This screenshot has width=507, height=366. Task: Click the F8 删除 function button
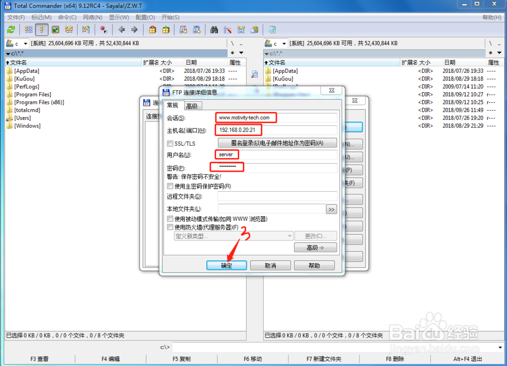[395, 359]
